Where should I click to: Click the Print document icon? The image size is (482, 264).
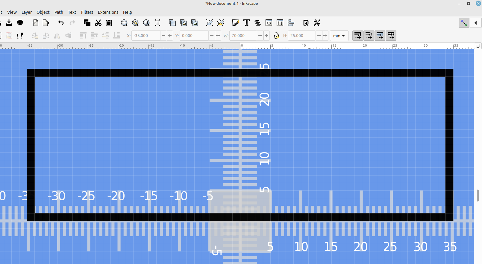click(20, 23)
